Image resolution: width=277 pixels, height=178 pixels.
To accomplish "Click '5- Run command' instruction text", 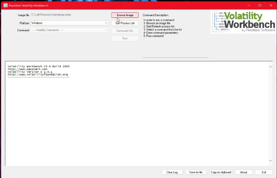I will click(x=153, y=36).
